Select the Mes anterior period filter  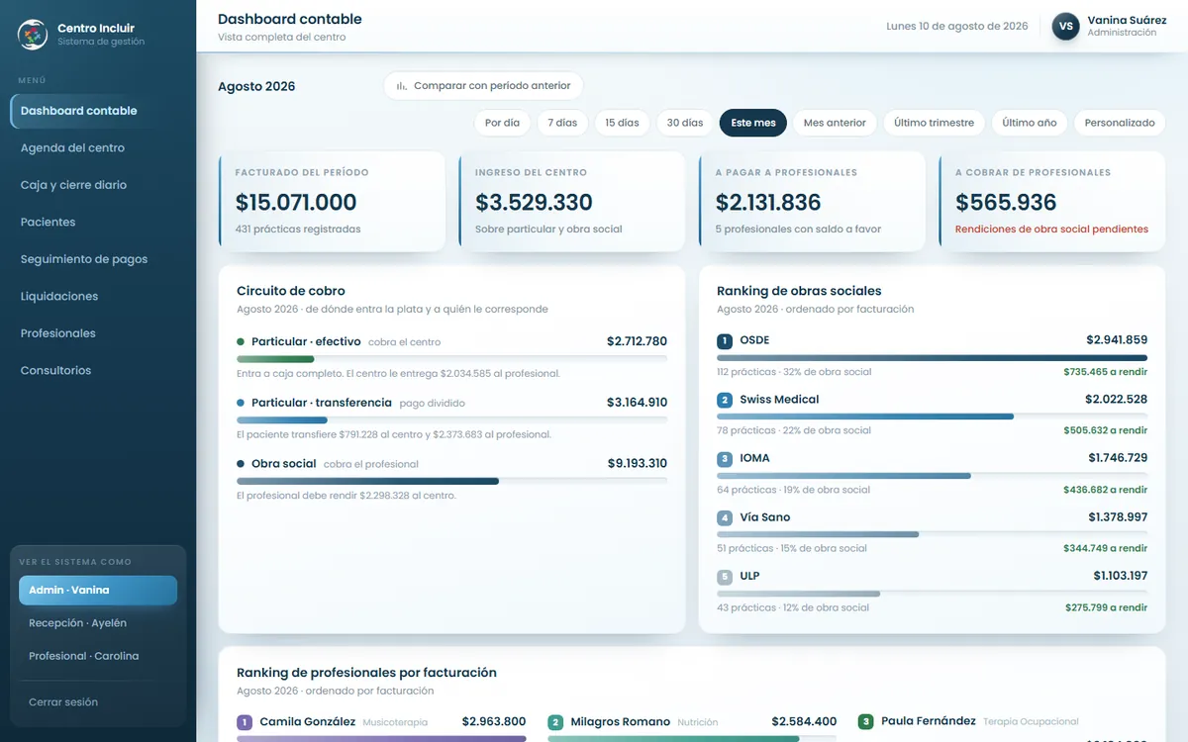pos(835,123)
